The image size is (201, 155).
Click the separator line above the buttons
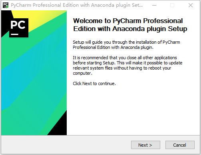coord(100,135)
